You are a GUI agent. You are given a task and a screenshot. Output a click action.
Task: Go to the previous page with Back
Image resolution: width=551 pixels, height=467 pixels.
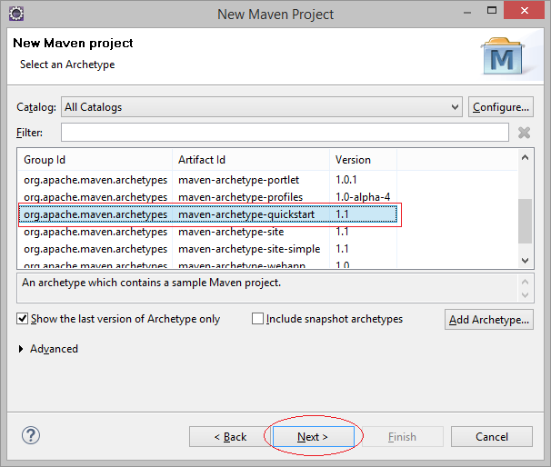coord(230,437)
